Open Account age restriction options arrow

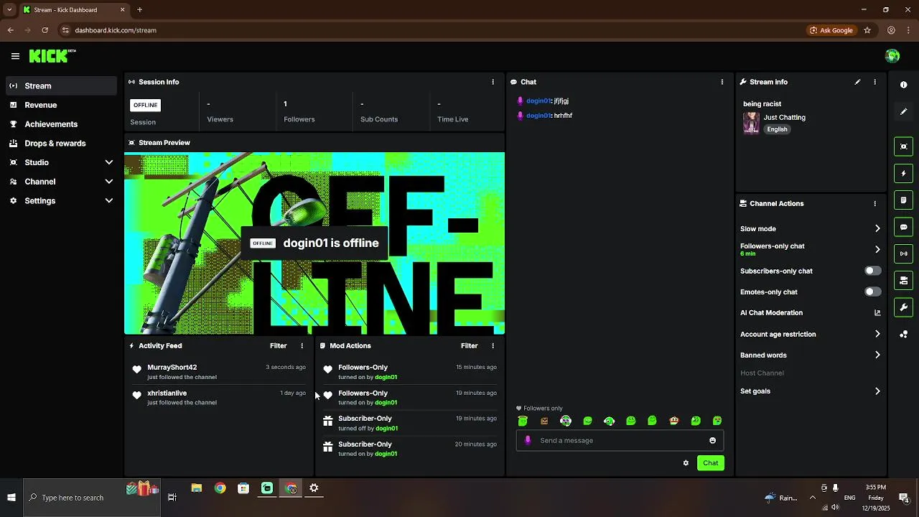click(x=877, y=334)
